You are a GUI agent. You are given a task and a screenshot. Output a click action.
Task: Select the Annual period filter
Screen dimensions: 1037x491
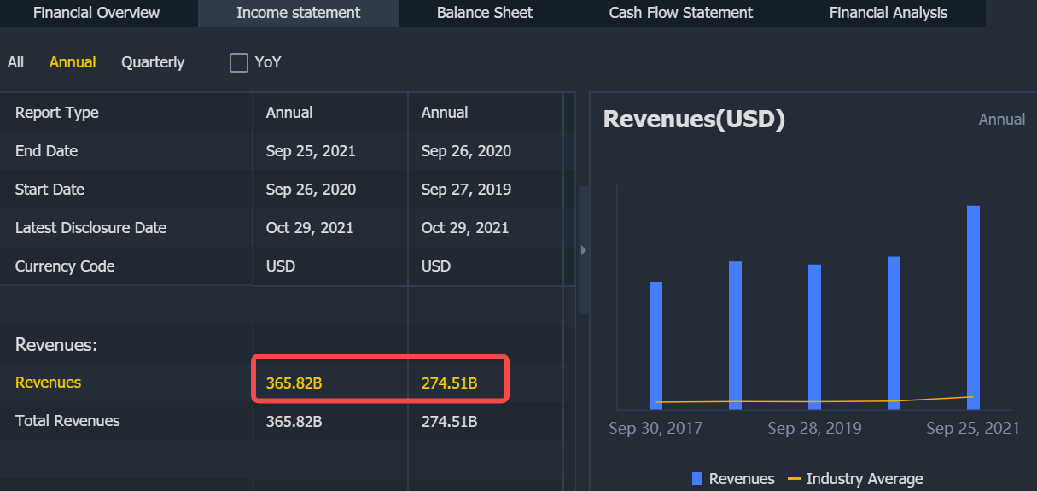[x=73, y=62]
